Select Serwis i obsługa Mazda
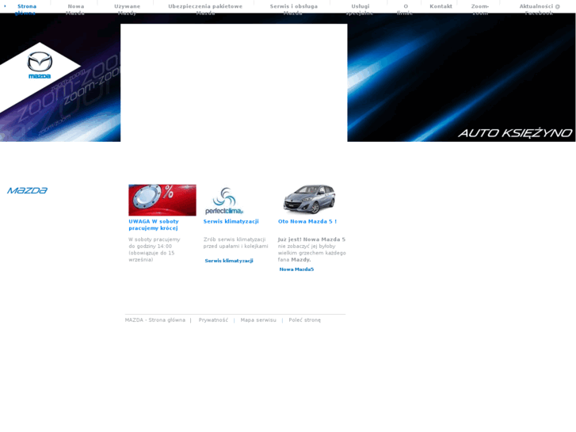 (293, 10)
